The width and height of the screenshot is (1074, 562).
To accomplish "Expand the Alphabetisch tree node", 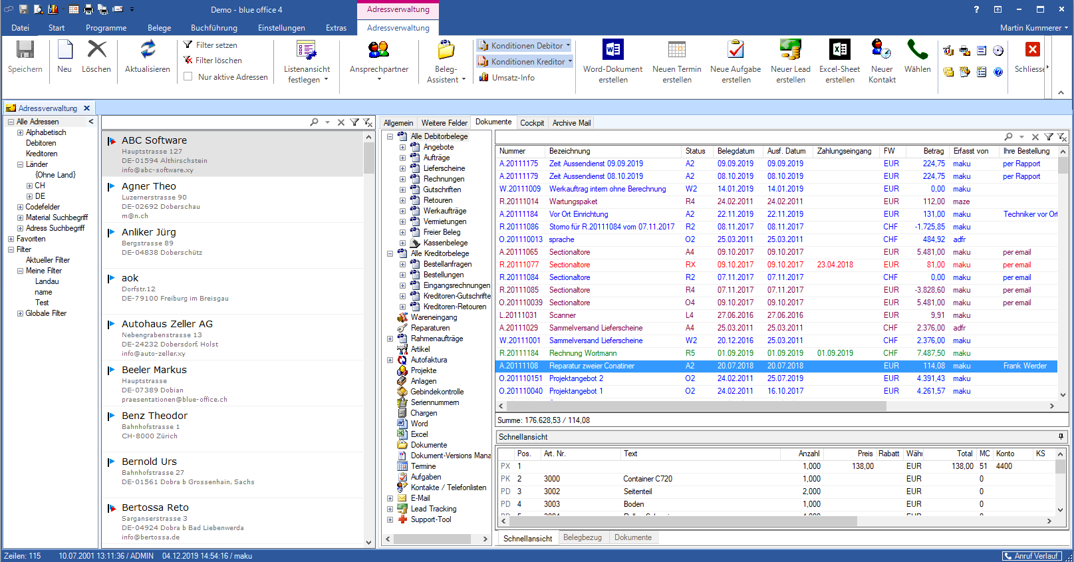I will pyautogui.click(x=20, y=133).
